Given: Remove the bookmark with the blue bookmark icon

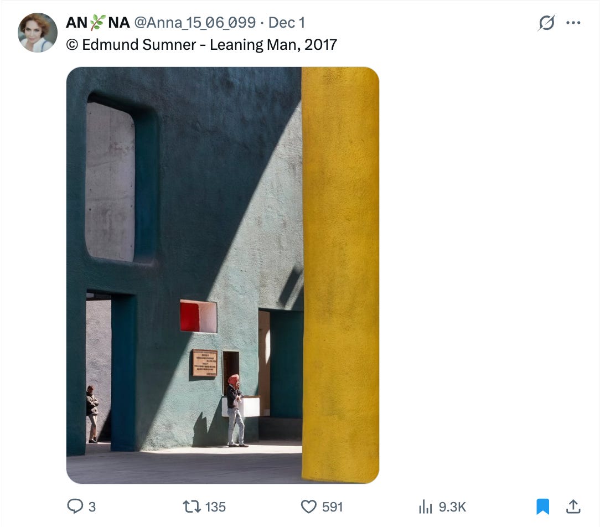Looking at the screenshot, I should pos(542,507).
